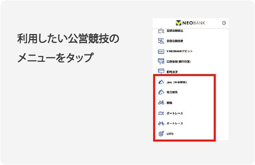Viewport: 255px width, 165px height.
Task: Tap the 地方競馬 horse icon
Action: coord(161,92)
